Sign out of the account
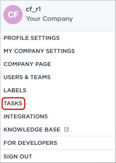Image resolution: width=116 pixels, height=163 pixels. [x=18, y=157]
